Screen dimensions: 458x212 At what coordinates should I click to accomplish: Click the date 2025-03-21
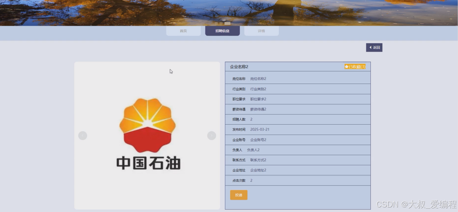[x=260, y=130]
